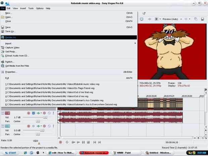Switch to Untitled - Window... taskbar button
The width and height of the screenshot is (208, 156).
(x=158, y=153)
